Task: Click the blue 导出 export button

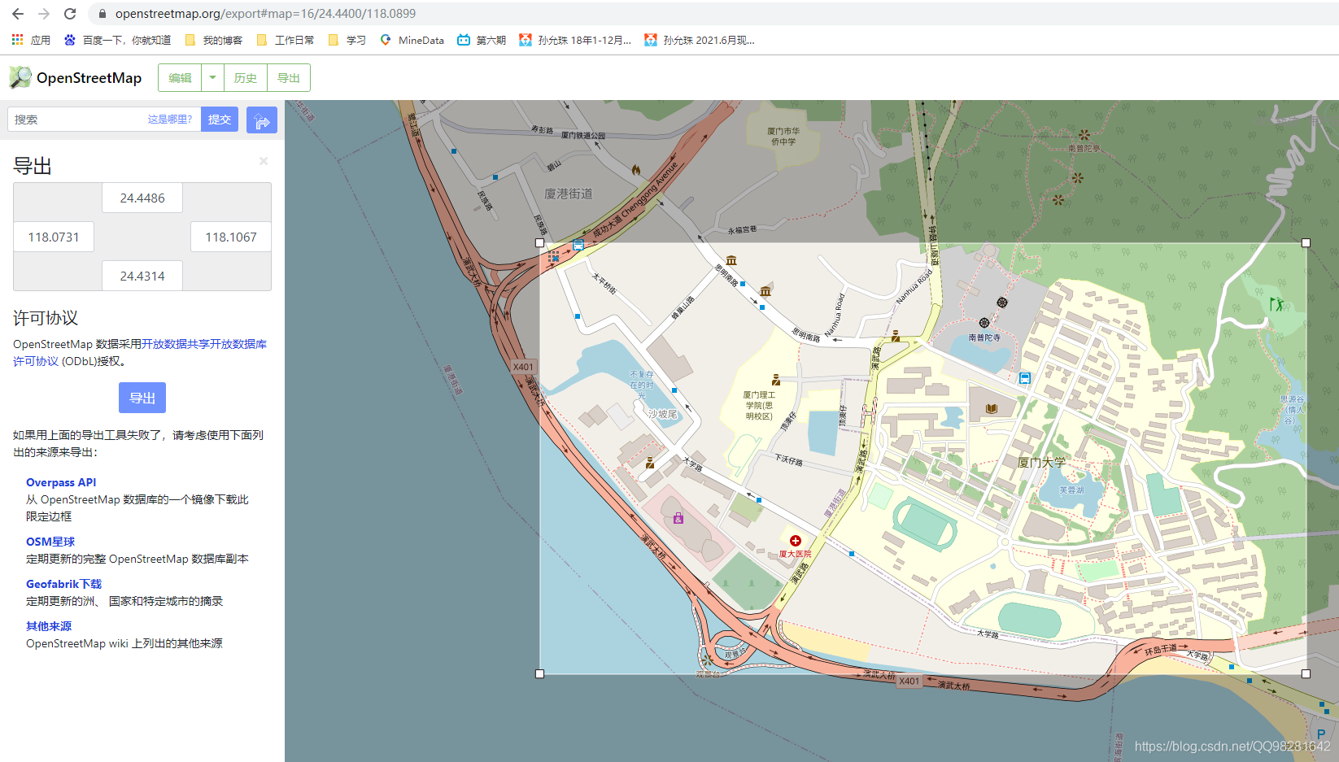Action: 142,398
